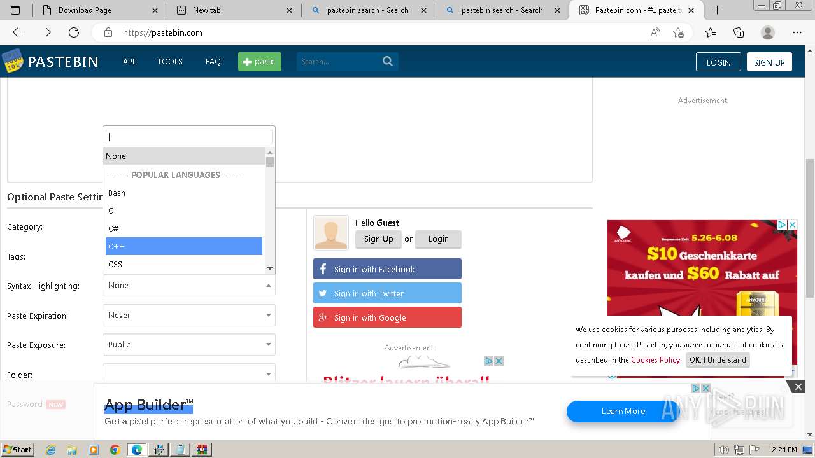
Task: Click the language list scrollbar up arrow
Action: pyautogui.click(x=270, y=152)
